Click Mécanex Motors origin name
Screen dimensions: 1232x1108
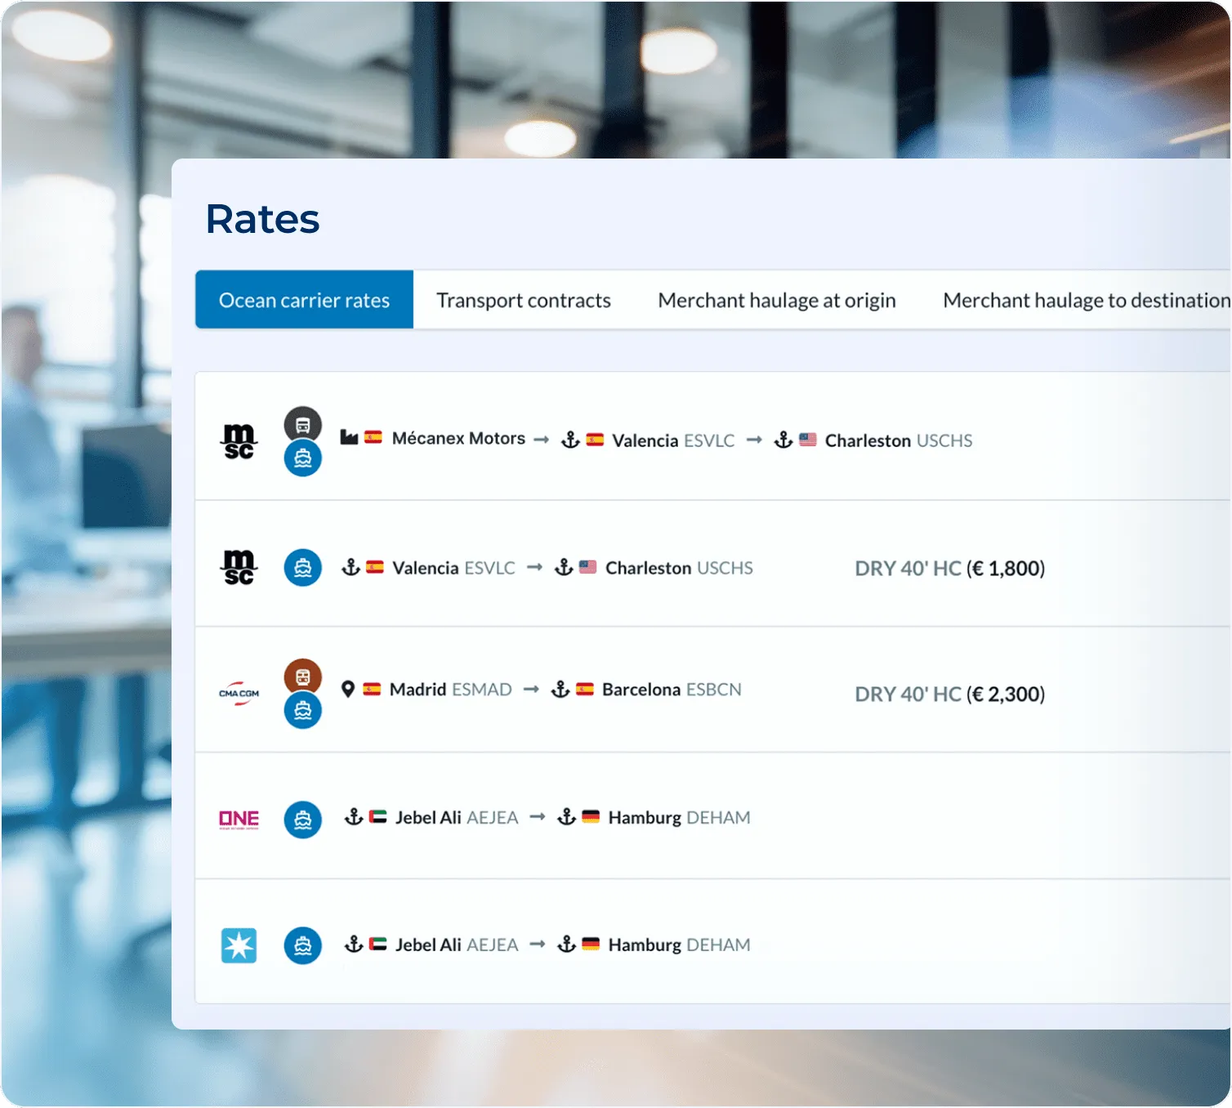pos(458,439)
